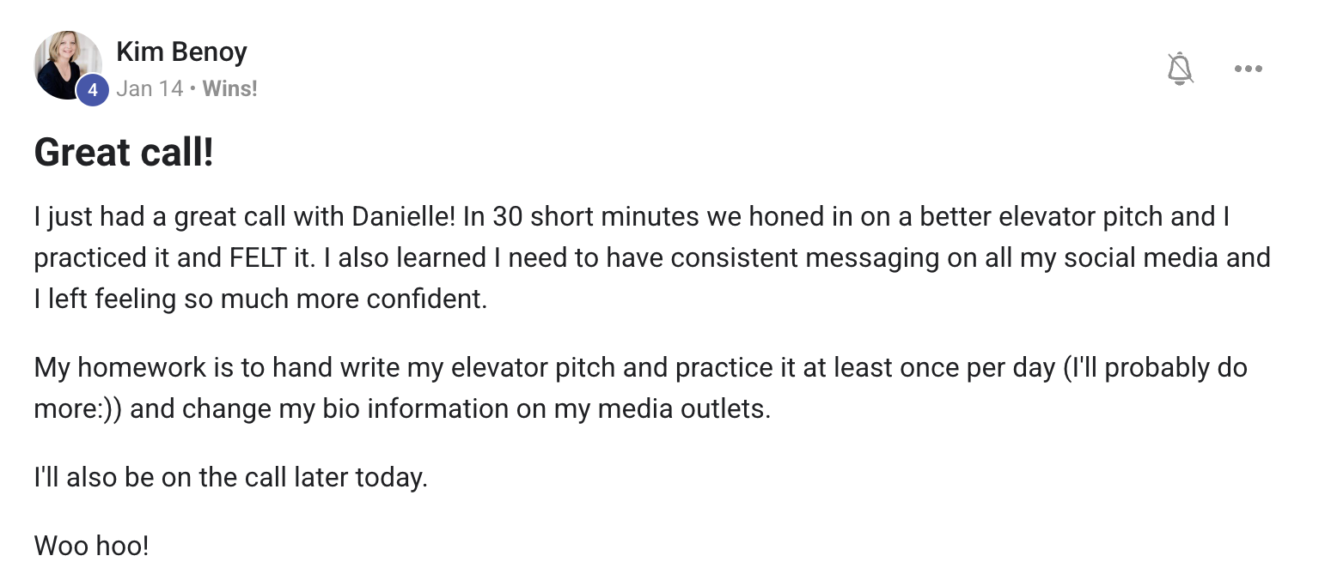
Task: Click the level 4 badge on avatar
Action: point(93,90)
